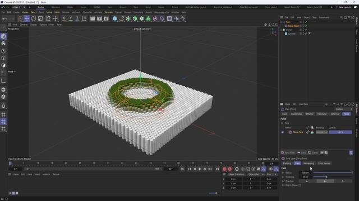Viewport: 359px width, 201px height.
Task: Switch to the Remapping tab of Field Layer
Action: point(309,164)
